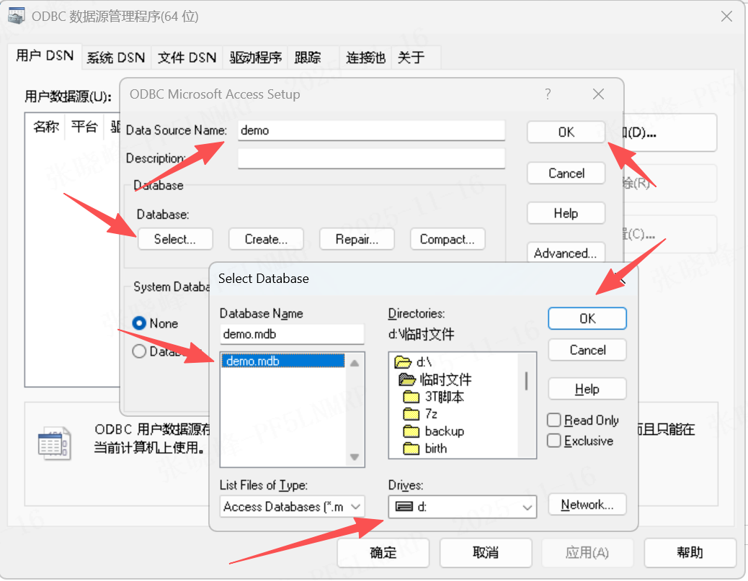This screenshot has height=581, width=748.
Task: Click the Description input field
Action: (x=371, y=158)
